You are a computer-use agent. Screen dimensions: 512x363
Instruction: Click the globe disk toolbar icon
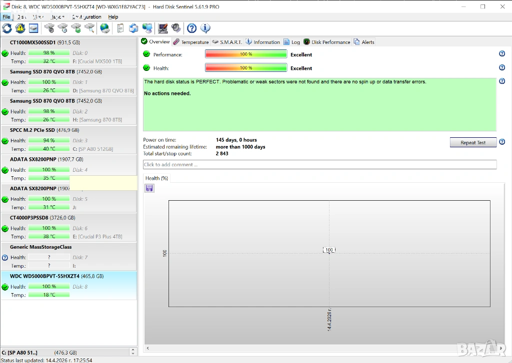click(x=105, y=28)
